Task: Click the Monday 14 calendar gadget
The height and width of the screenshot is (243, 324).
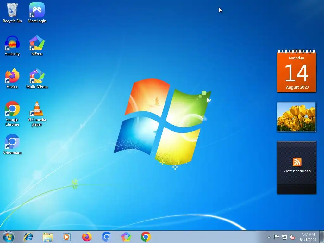Action: 296,71
